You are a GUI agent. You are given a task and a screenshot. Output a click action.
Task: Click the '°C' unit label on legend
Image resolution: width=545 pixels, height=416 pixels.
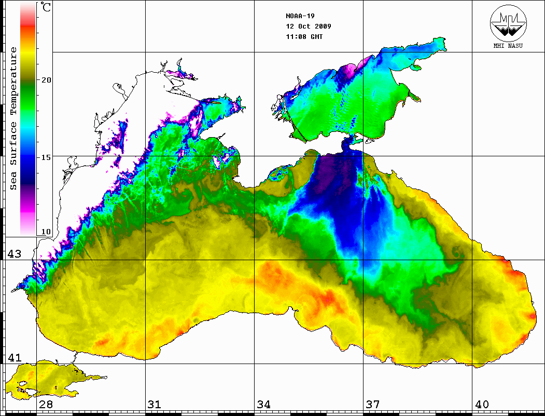tap(46, 7)
